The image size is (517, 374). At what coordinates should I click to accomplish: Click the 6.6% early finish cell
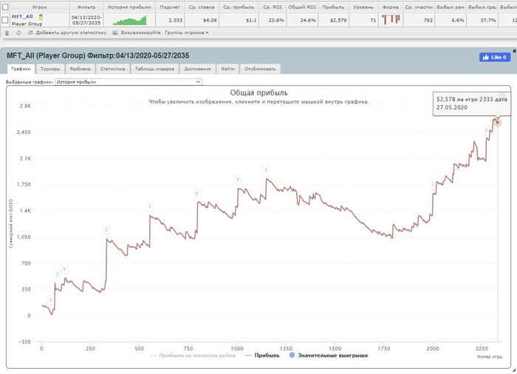451,20
